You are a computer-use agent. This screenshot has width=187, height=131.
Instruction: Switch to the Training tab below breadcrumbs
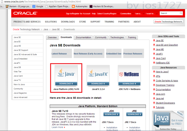click(132, 37)
